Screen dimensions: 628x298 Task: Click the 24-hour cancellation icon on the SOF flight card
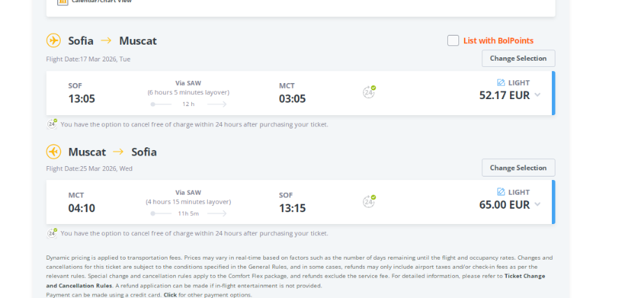369,92
